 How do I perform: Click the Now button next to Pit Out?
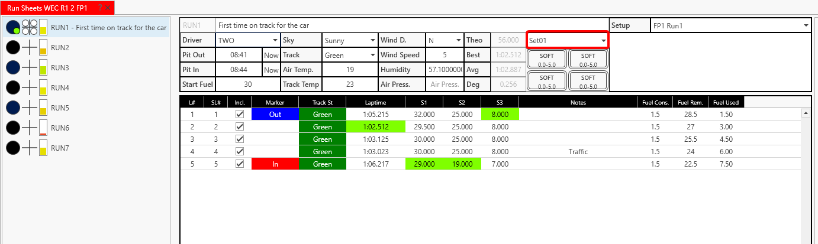click(x=271, y=55)
